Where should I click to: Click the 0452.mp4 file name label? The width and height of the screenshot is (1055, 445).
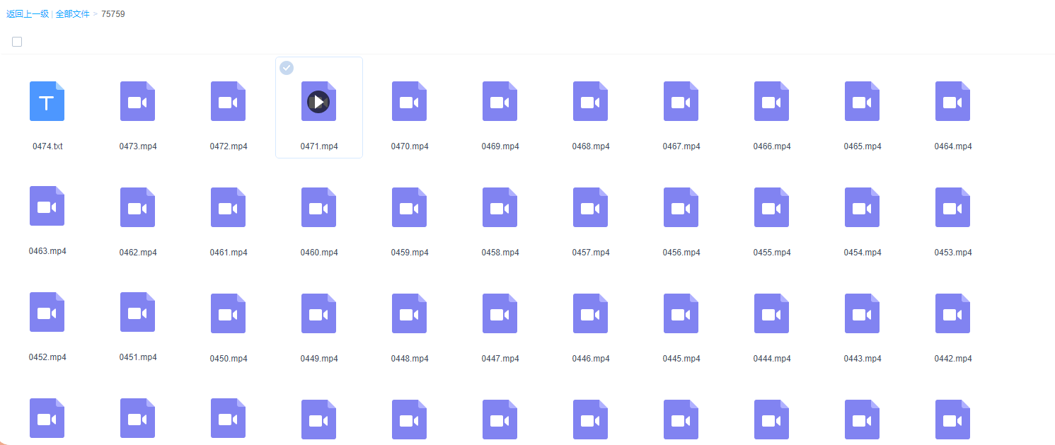point(47,357)
